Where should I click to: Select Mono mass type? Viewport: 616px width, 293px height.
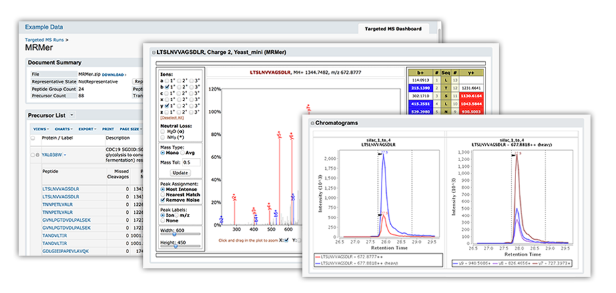click(162, 152)
